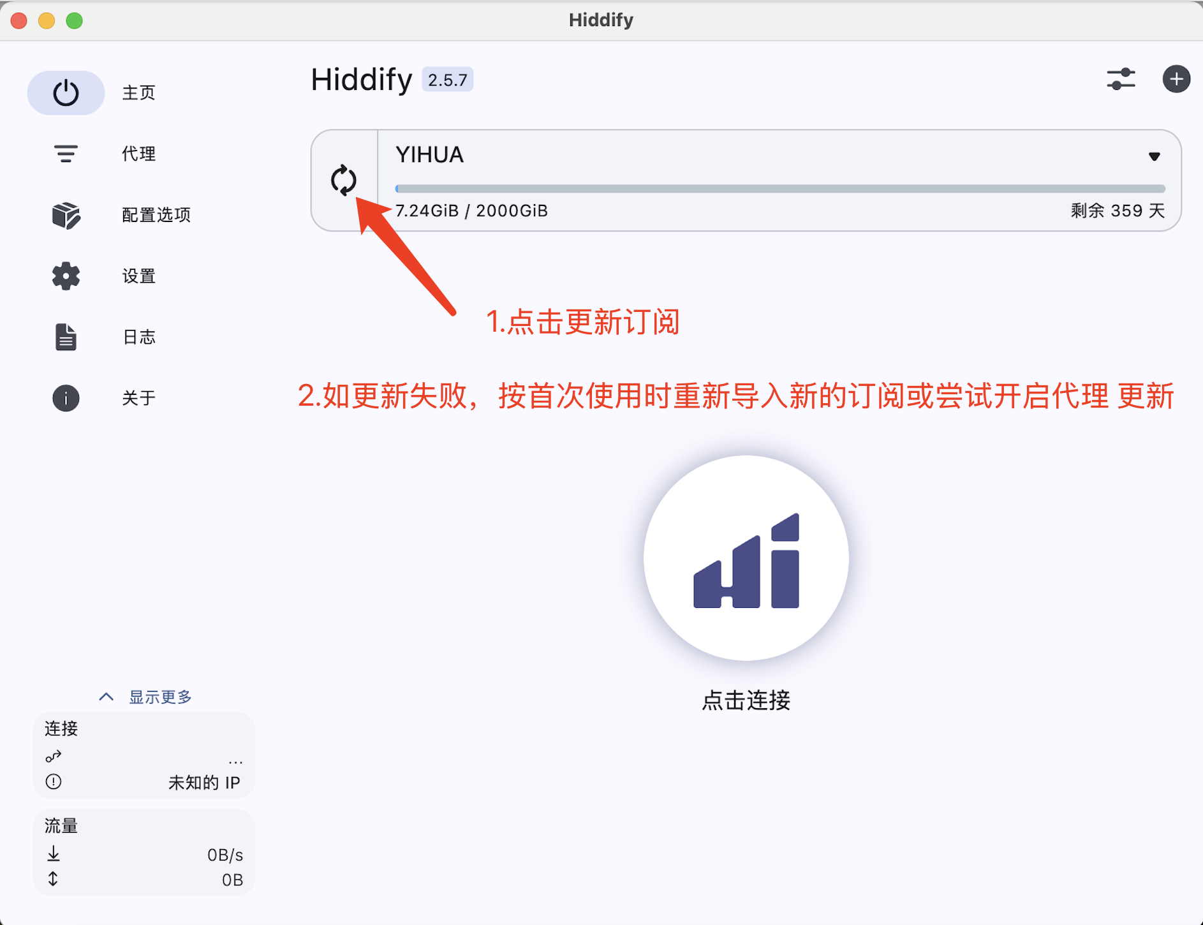The height and width of the screenshot is (925, 1203).
Task: Minimize the window with yellow button
Action: tap(47, 20)
